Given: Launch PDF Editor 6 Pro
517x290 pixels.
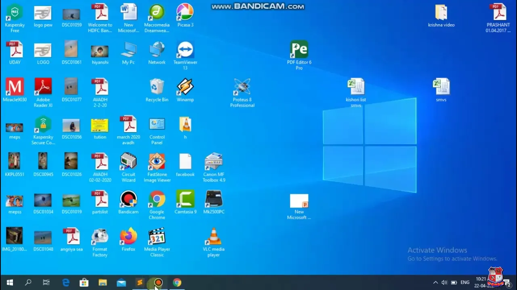Looking at the screenshot, I should (299, 56).
